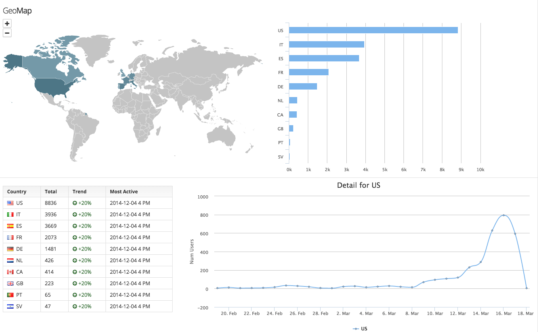This screenshot has height=332, width=538.
Task: Click the US flag icon in table
Action: coord(10,203)
